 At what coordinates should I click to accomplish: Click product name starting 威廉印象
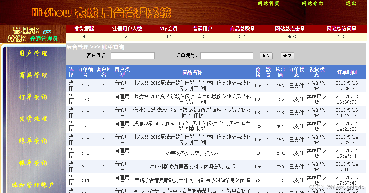tap(192, 126)
